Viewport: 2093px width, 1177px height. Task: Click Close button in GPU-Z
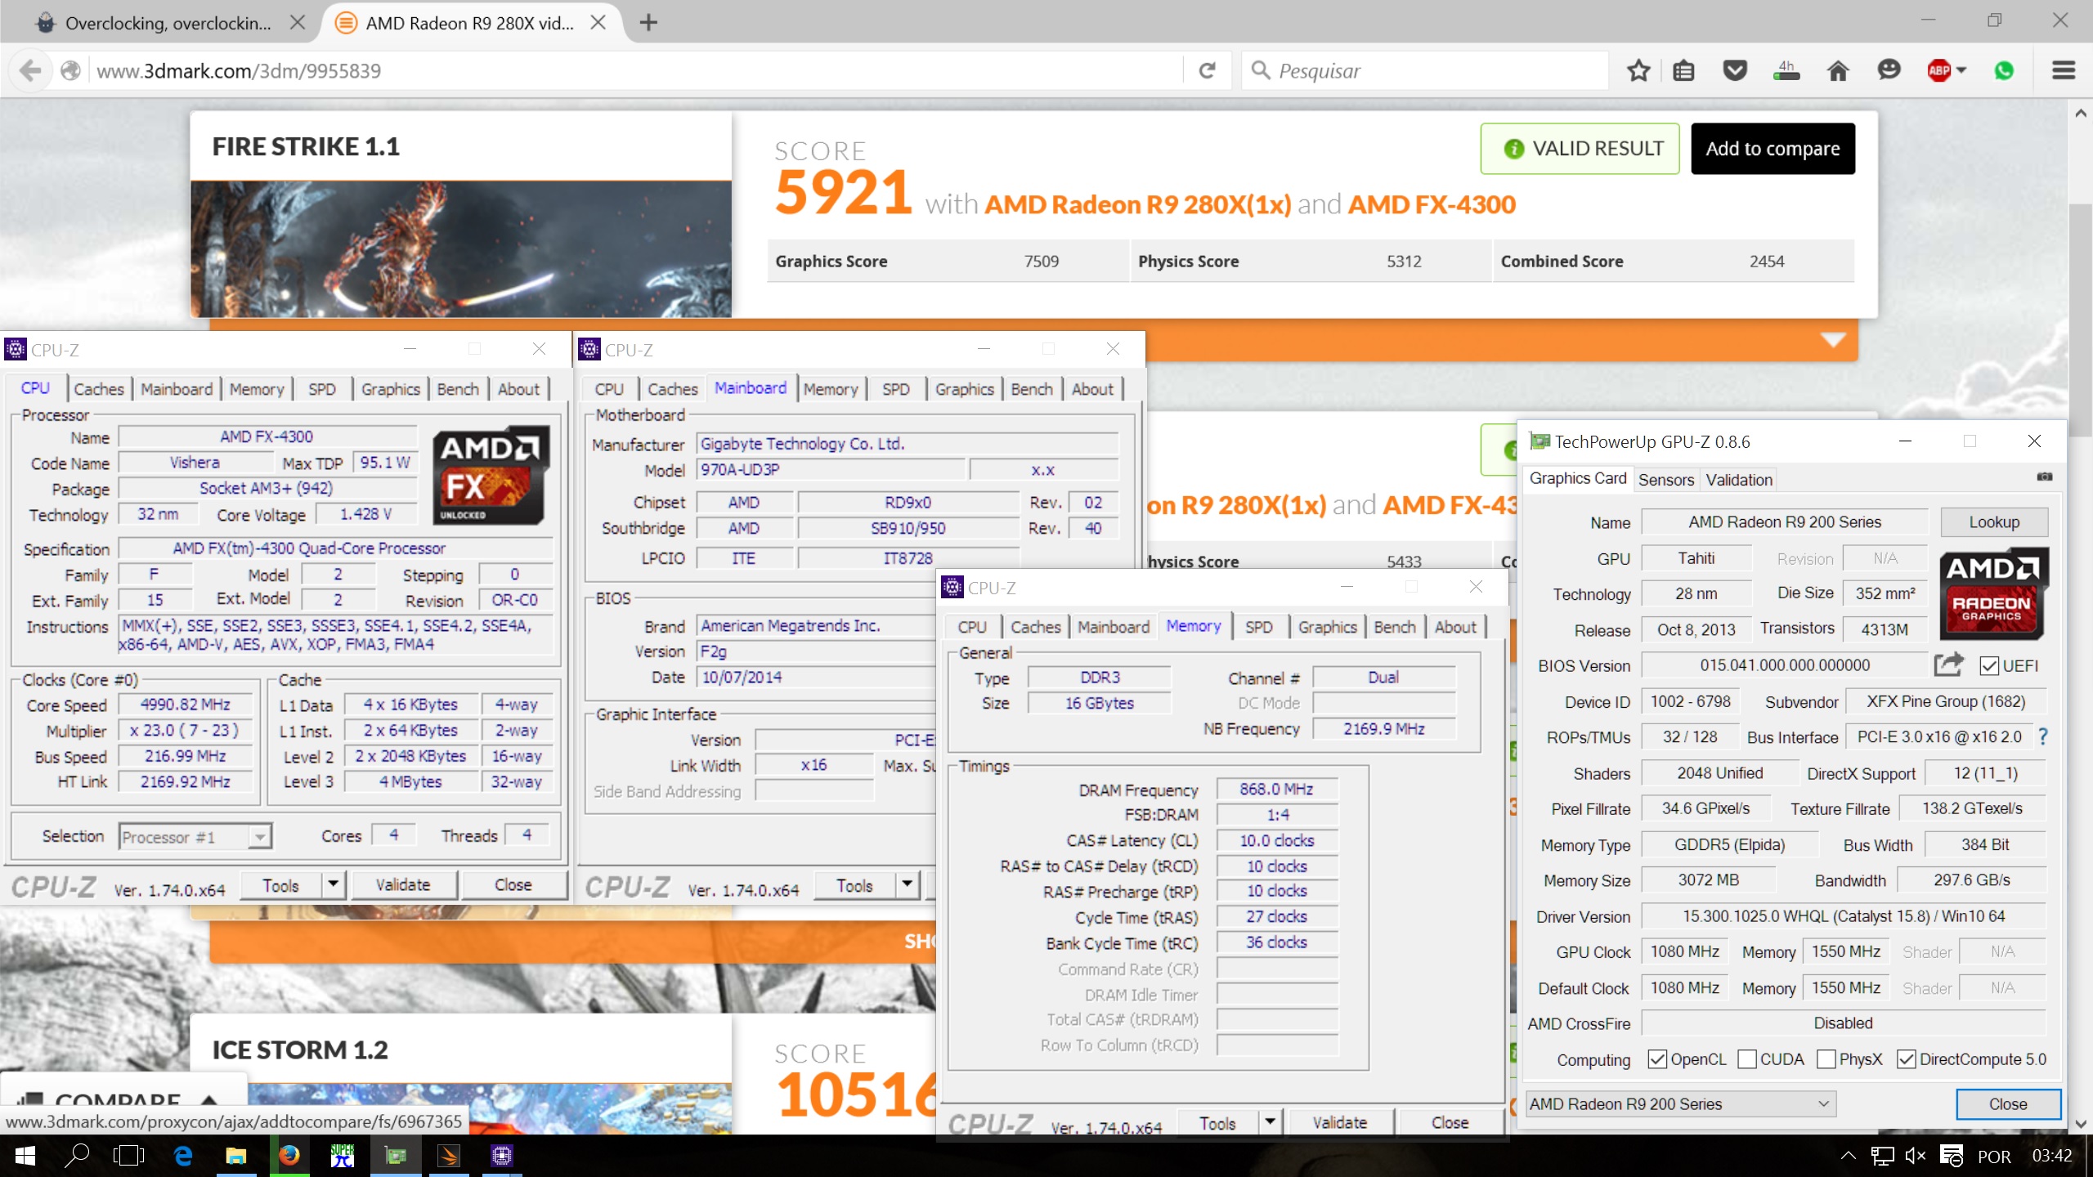[x=2007, y=1103]
